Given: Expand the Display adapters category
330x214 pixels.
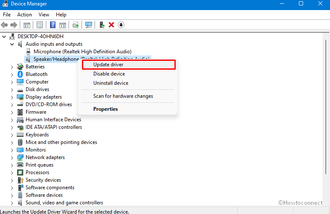Looking at the screenshot, I should [x=12, y=97].
